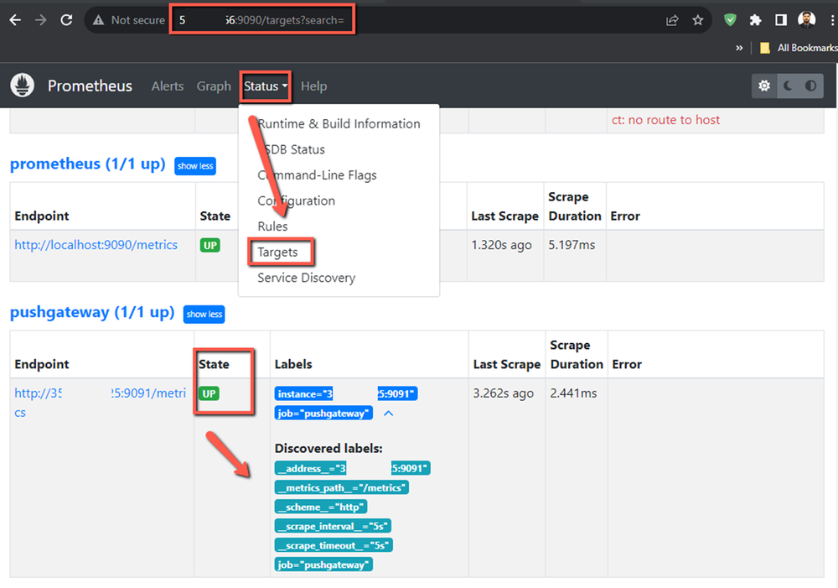Collapse labels for pushgateway with show less

(x=204, y=314)
